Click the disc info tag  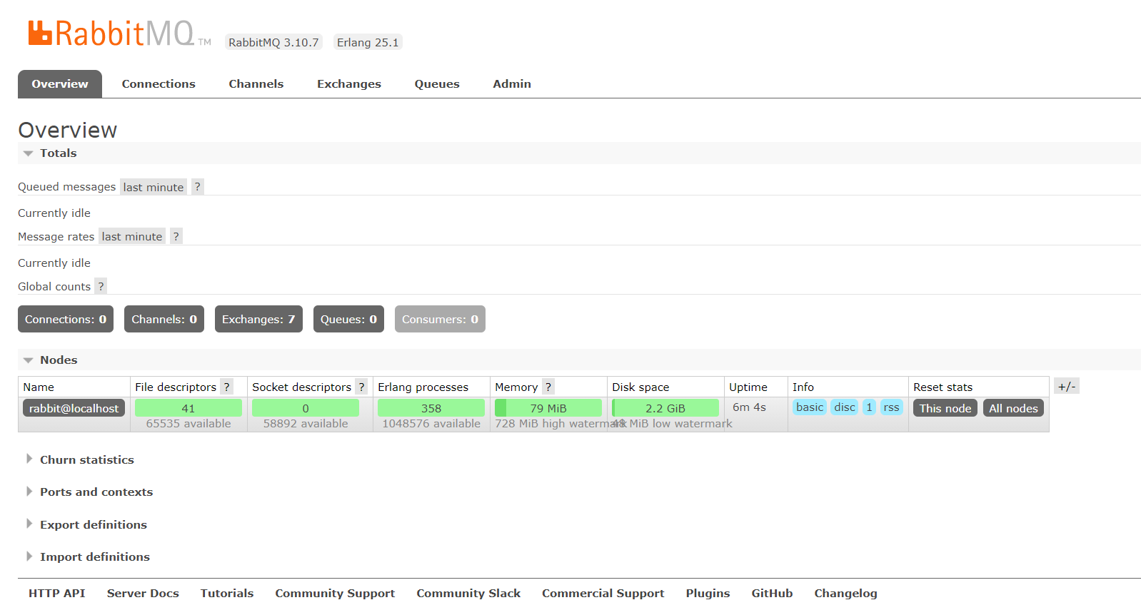845,407
